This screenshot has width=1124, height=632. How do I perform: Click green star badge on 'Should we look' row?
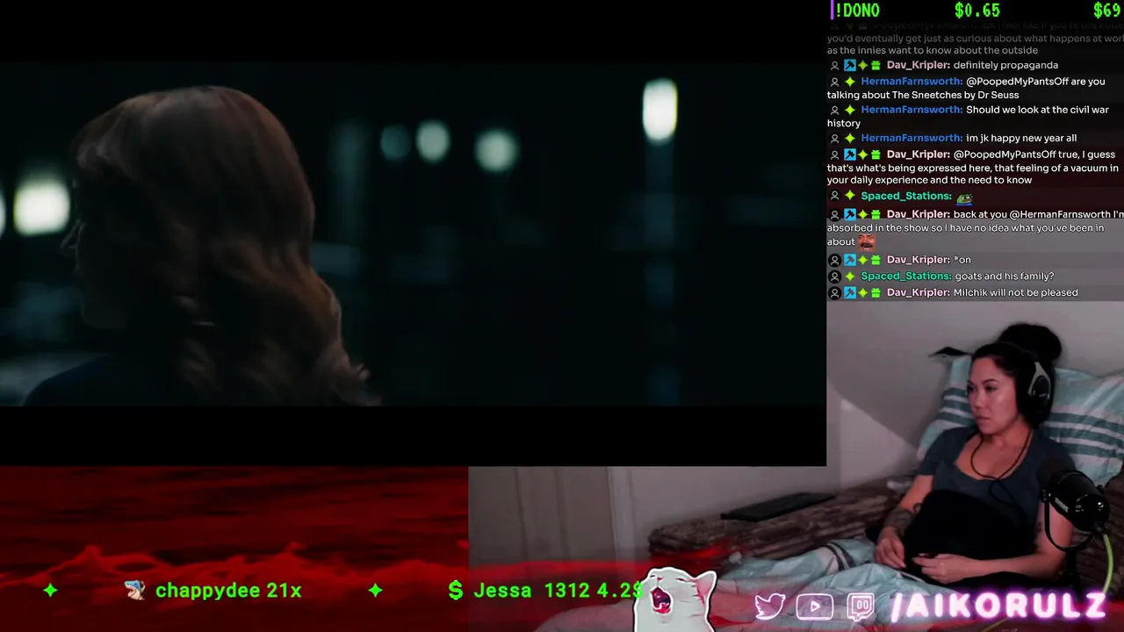(850, 111)
